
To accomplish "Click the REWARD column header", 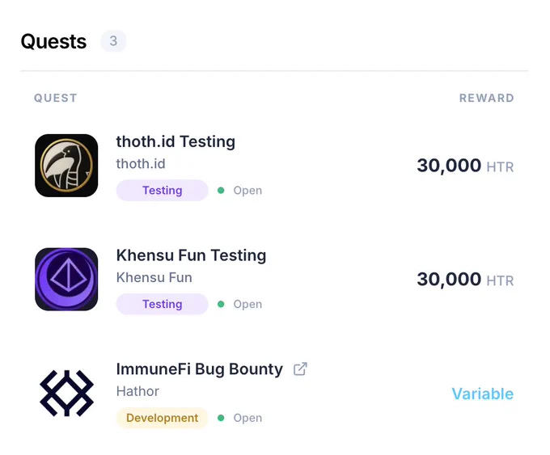I will point(487,98).
